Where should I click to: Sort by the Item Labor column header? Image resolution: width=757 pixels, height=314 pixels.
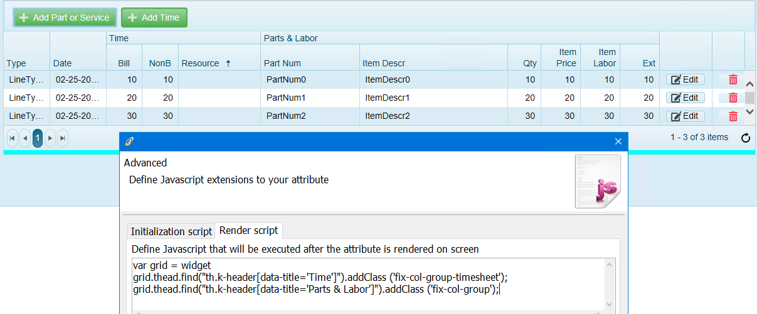[601, 58]
